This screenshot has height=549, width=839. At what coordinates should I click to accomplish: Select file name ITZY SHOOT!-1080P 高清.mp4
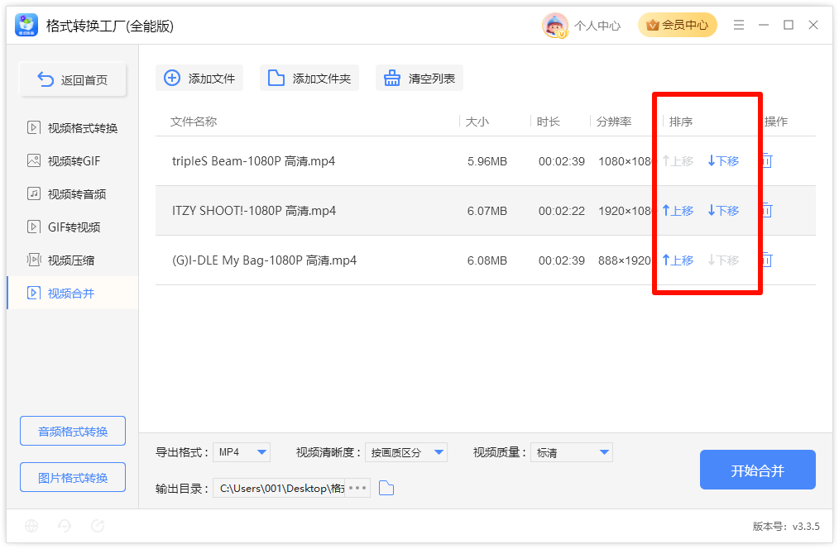tap(254, 211)
